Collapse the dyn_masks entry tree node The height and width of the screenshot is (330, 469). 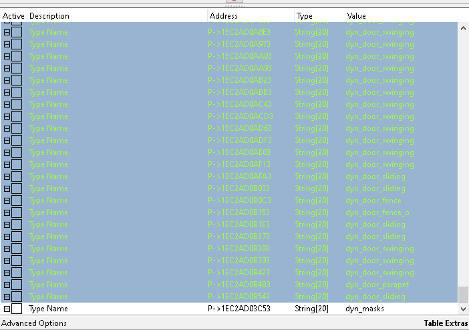click(7, 309)
